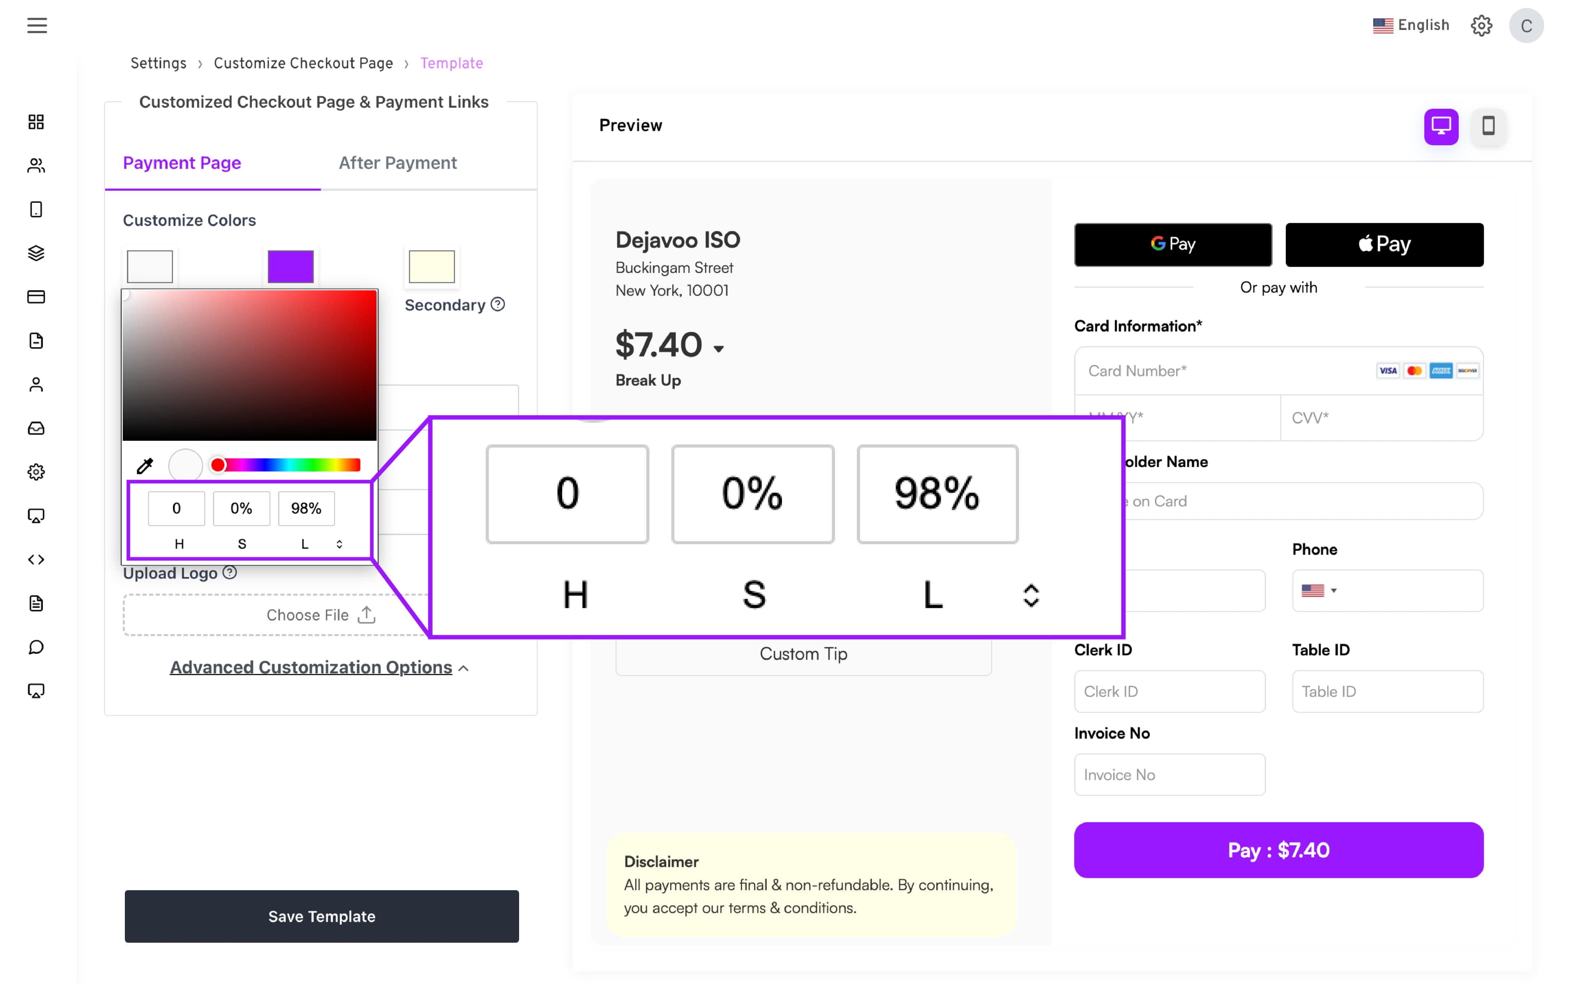Viewport: 1577px width, 985px height.
Task: Click the chat bubble icon in the sidebar
Action: [36, 647]
